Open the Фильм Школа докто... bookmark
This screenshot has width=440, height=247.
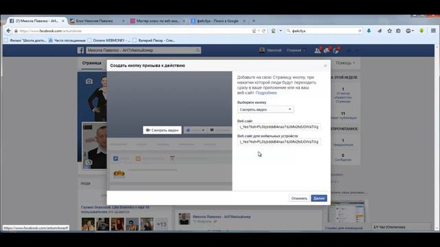pos(25,40)
